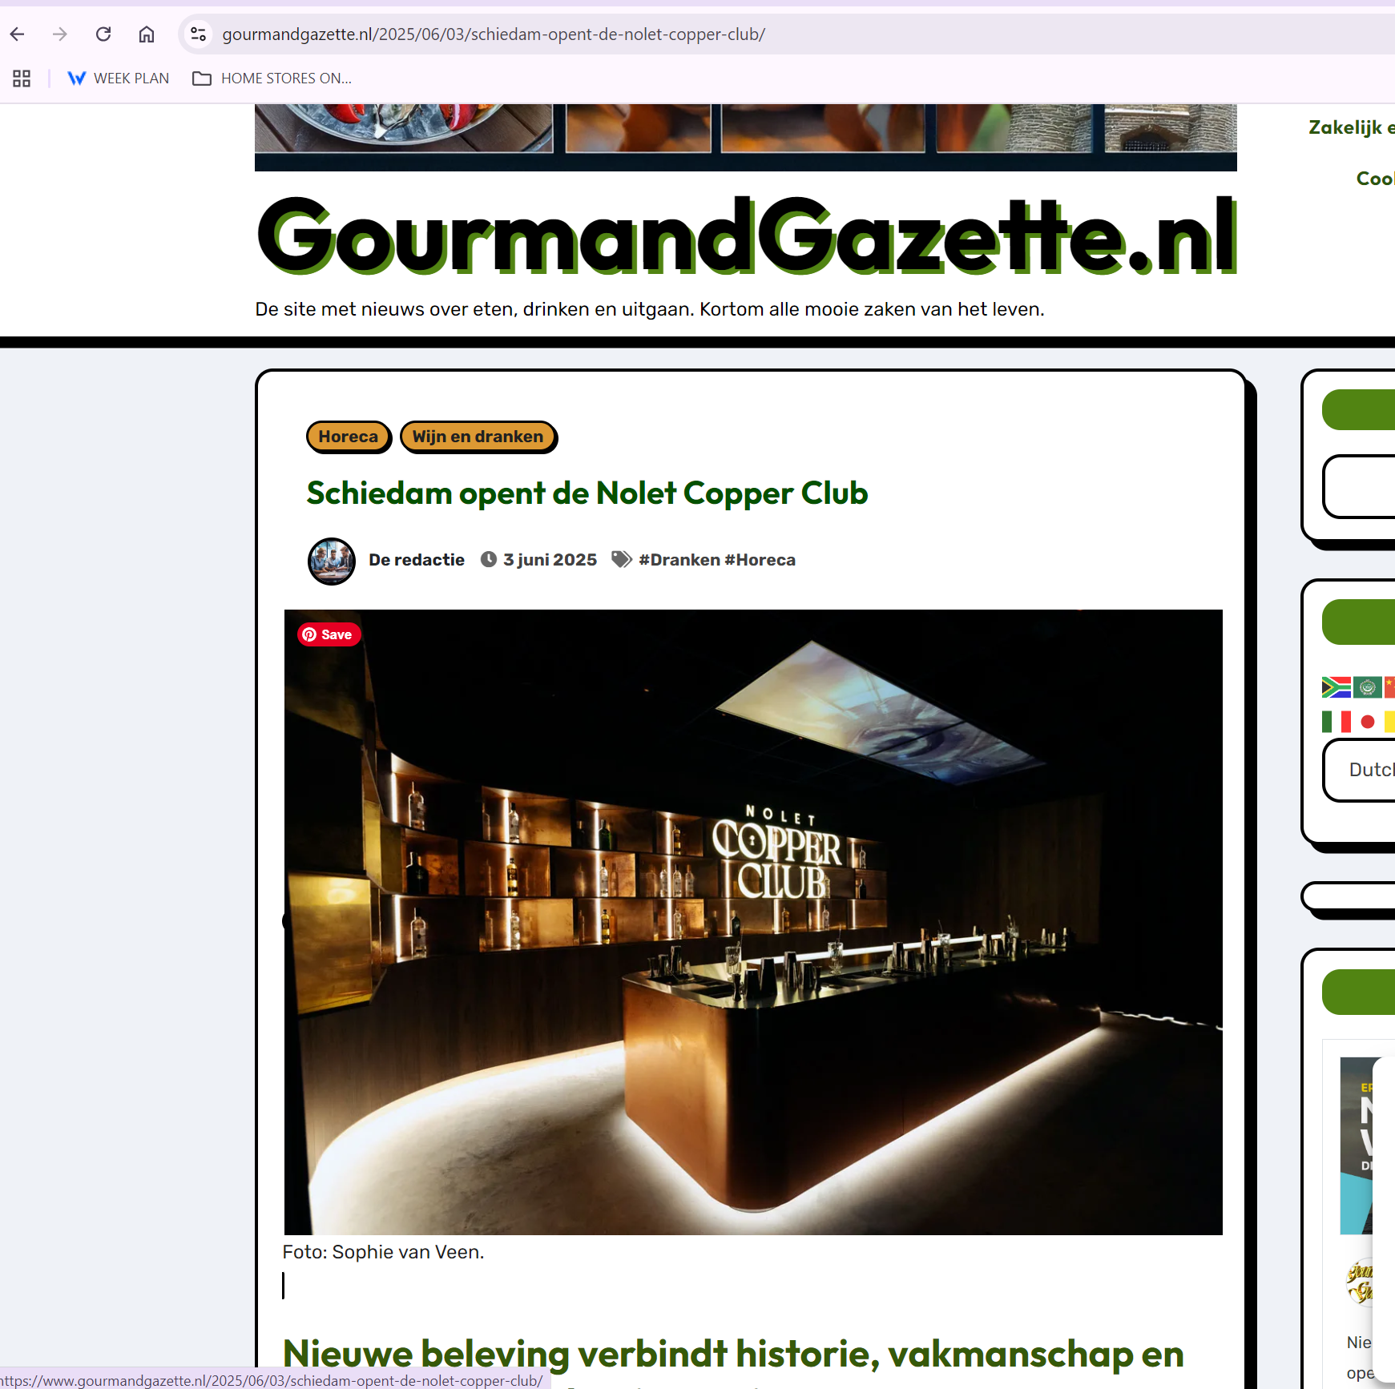
Task: Open the Wijn en dranken category tag
Action: [x=478, y=437]
